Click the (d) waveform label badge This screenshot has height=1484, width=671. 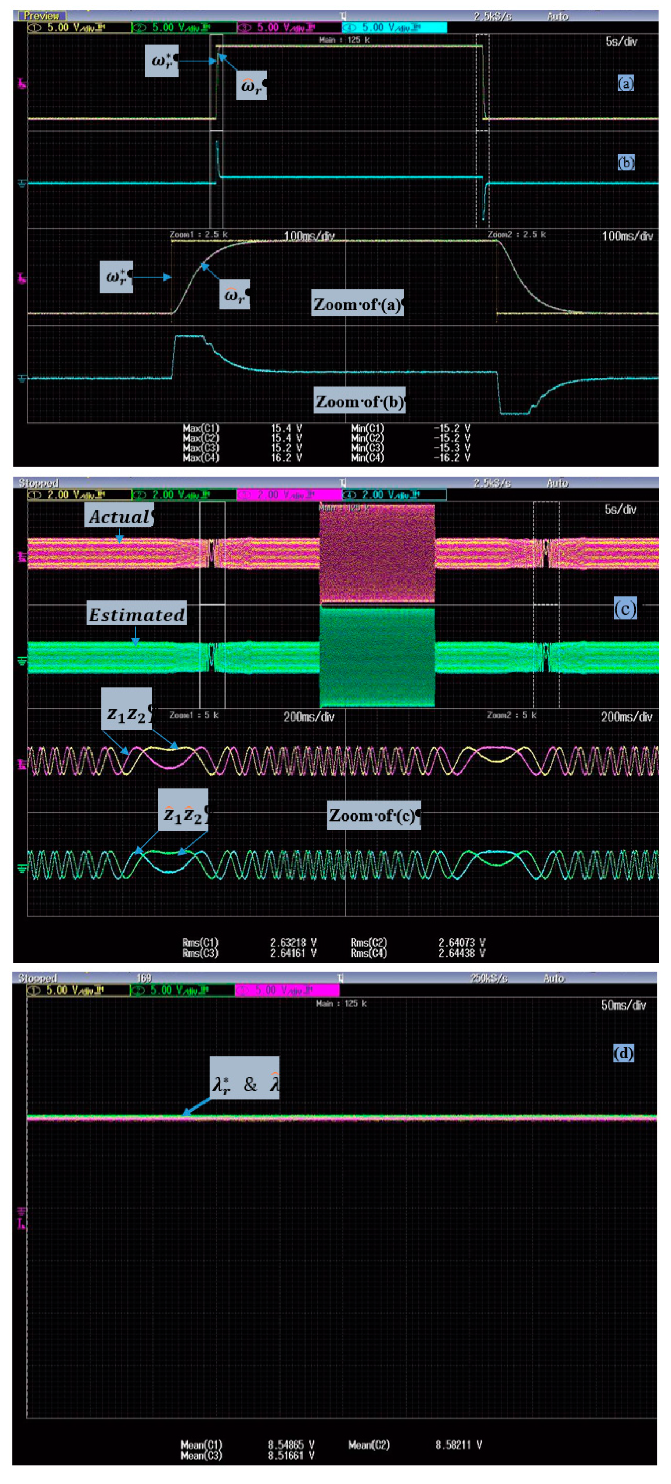pyautogui.click(x=623, y=1053)
